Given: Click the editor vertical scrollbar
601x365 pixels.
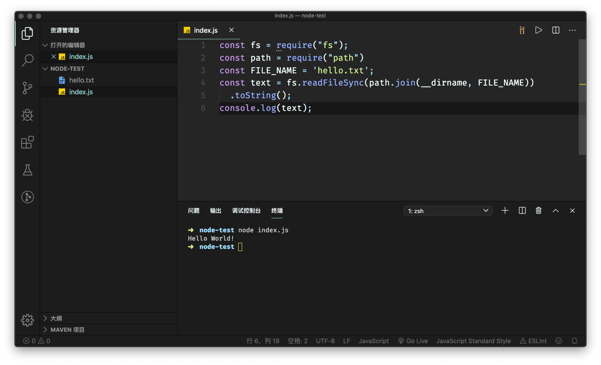Looking at the screenshot, I should pos(582,97).
